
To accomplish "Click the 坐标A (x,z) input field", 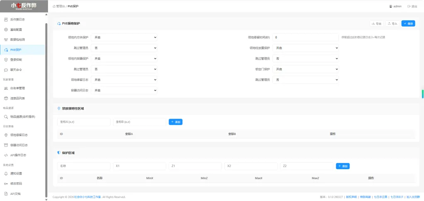I will point(84,122).
